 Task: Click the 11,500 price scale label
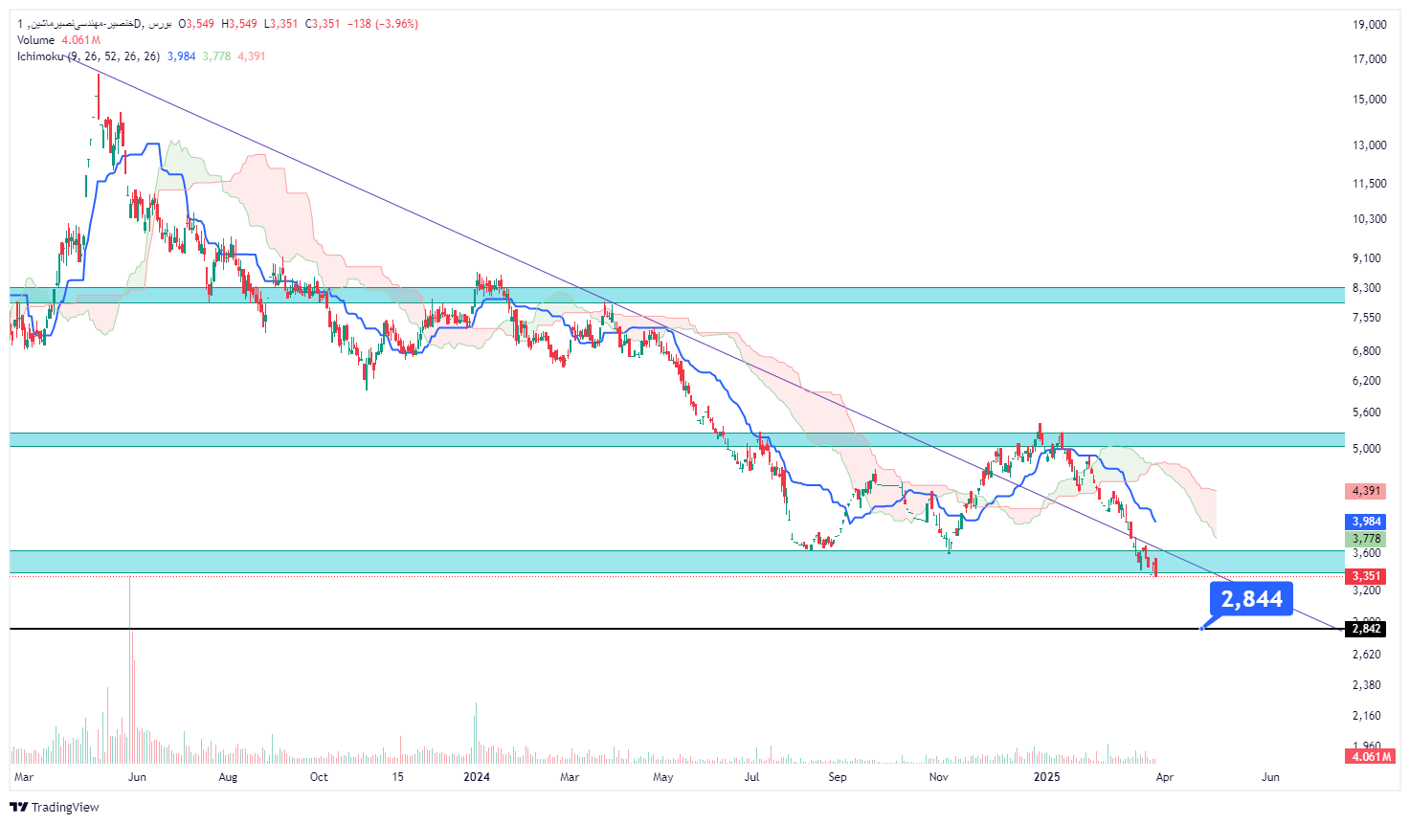[x=1370, y=184]
